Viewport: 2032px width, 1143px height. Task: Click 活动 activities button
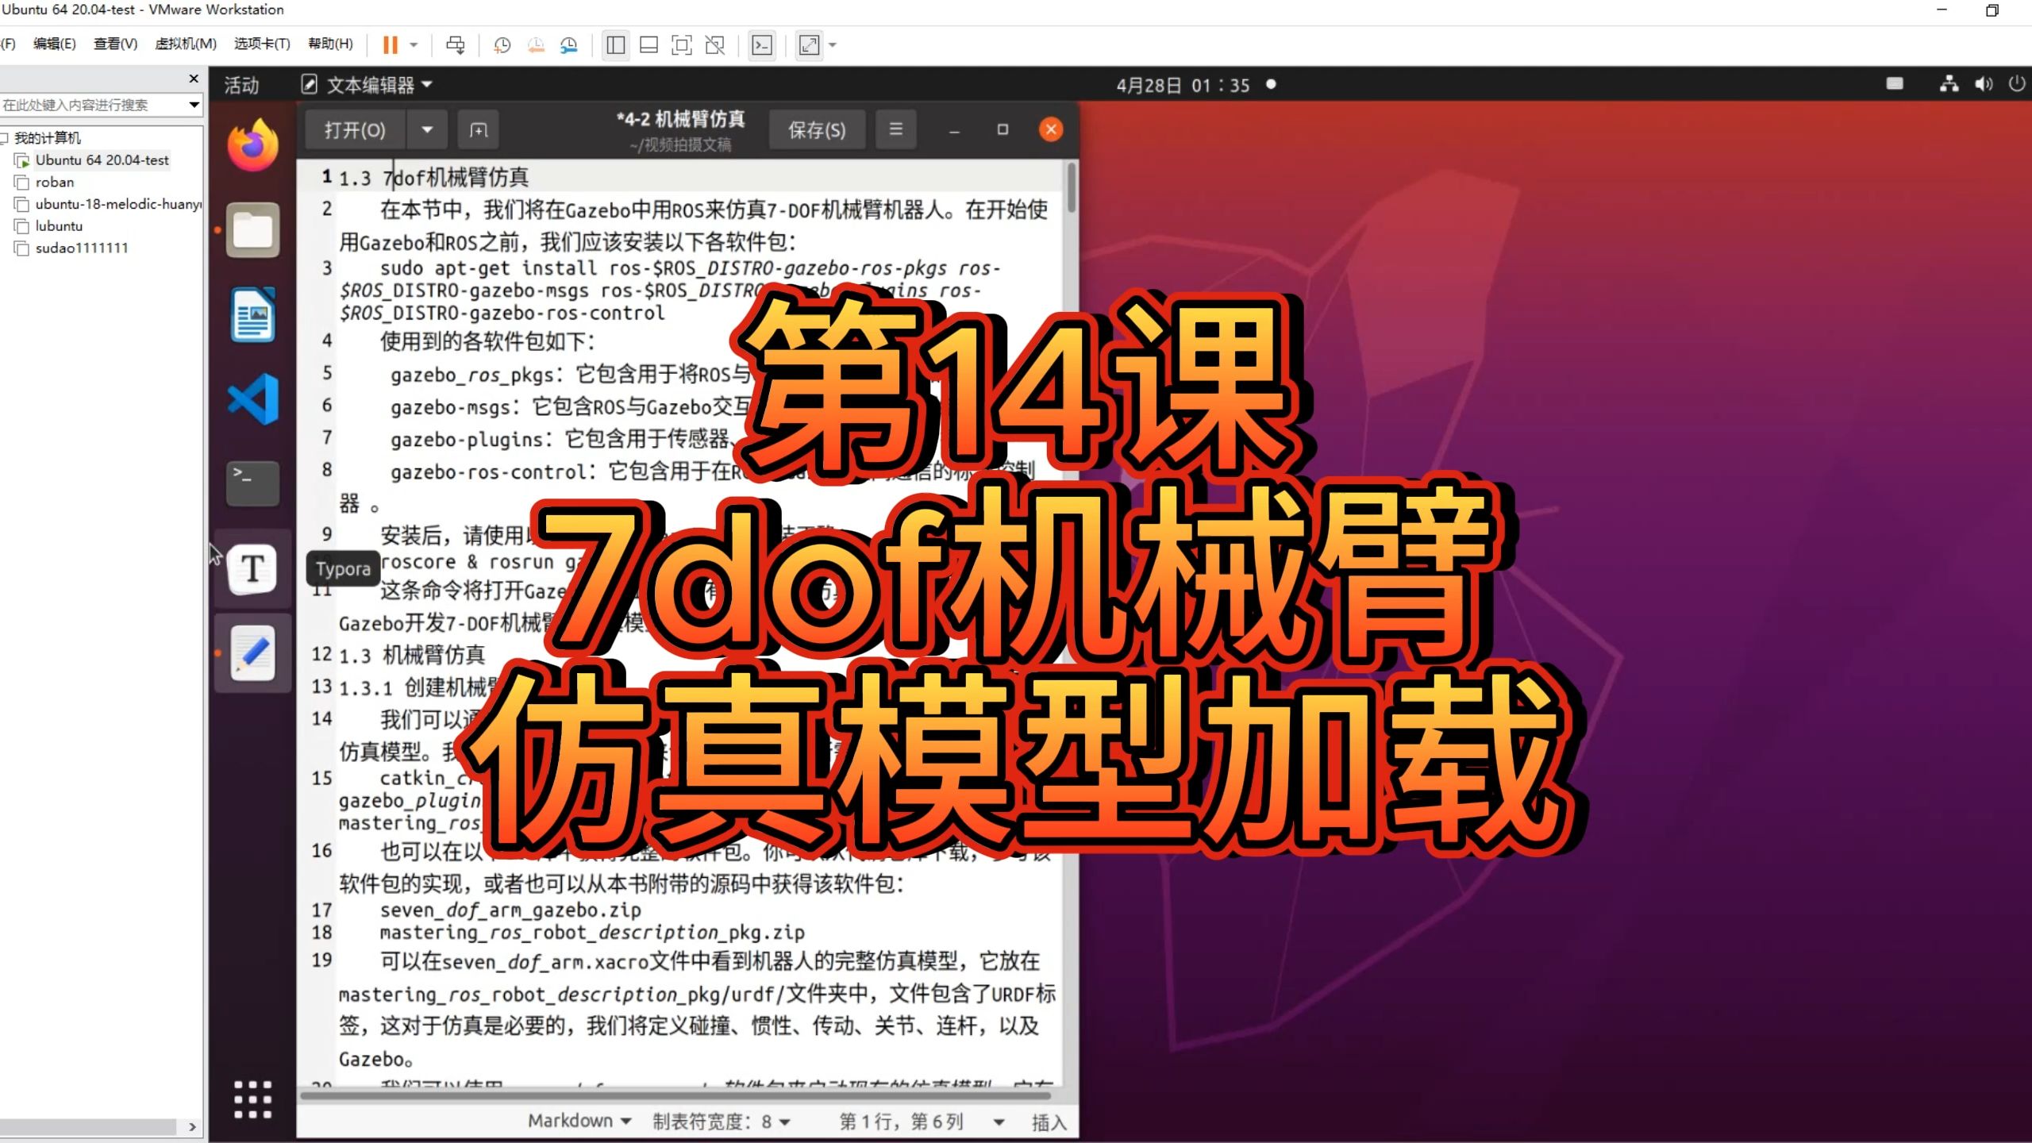(x=241, y=85)
